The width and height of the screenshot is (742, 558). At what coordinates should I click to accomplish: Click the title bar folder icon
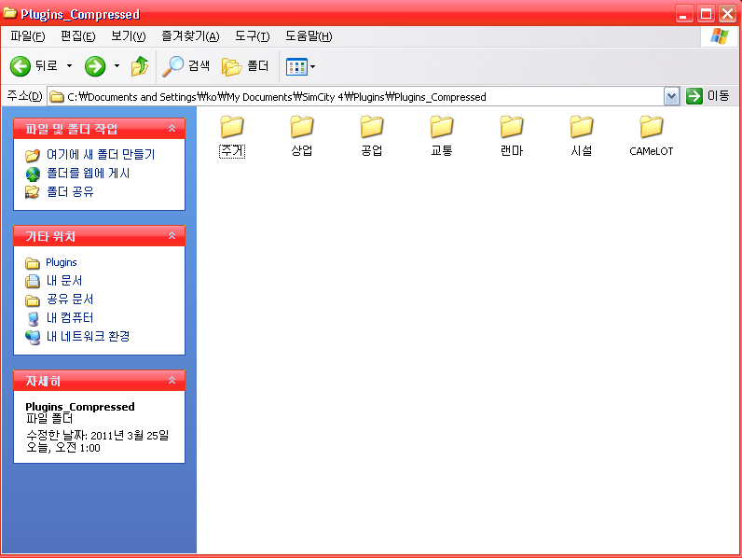click(10, 13)
